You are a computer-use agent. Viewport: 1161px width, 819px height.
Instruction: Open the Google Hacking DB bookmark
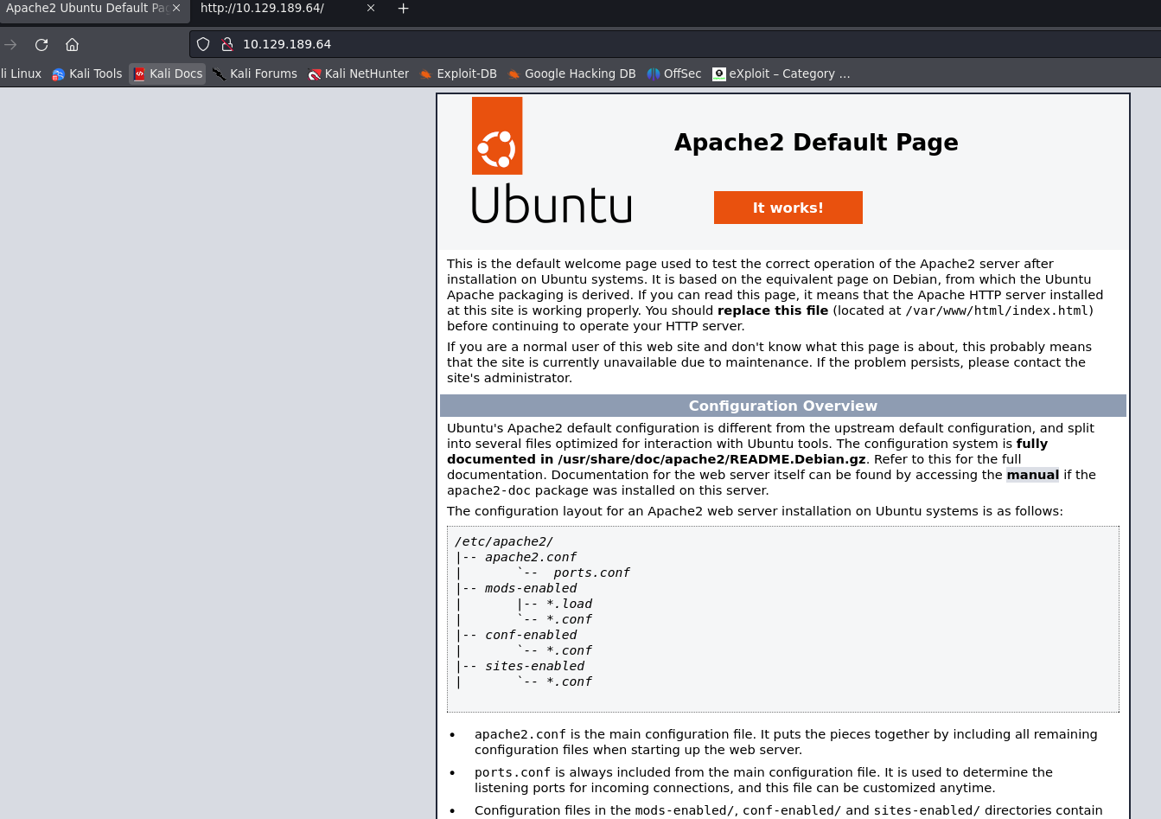point(571,74)
